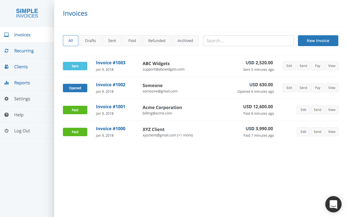Open Help via the question mark icon
347x217 pixels.
click(x=6, y=114)
